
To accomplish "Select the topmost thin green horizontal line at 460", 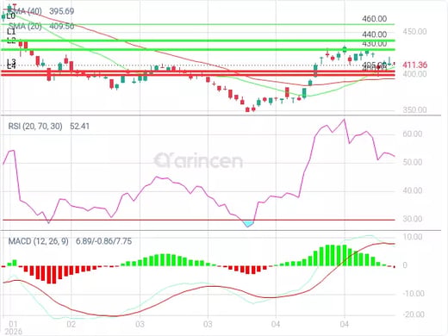I will click(x=198, y=25).
